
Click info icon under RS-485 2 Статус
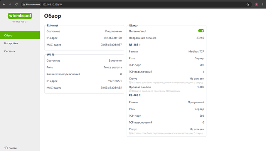click(x=130, y=133)
